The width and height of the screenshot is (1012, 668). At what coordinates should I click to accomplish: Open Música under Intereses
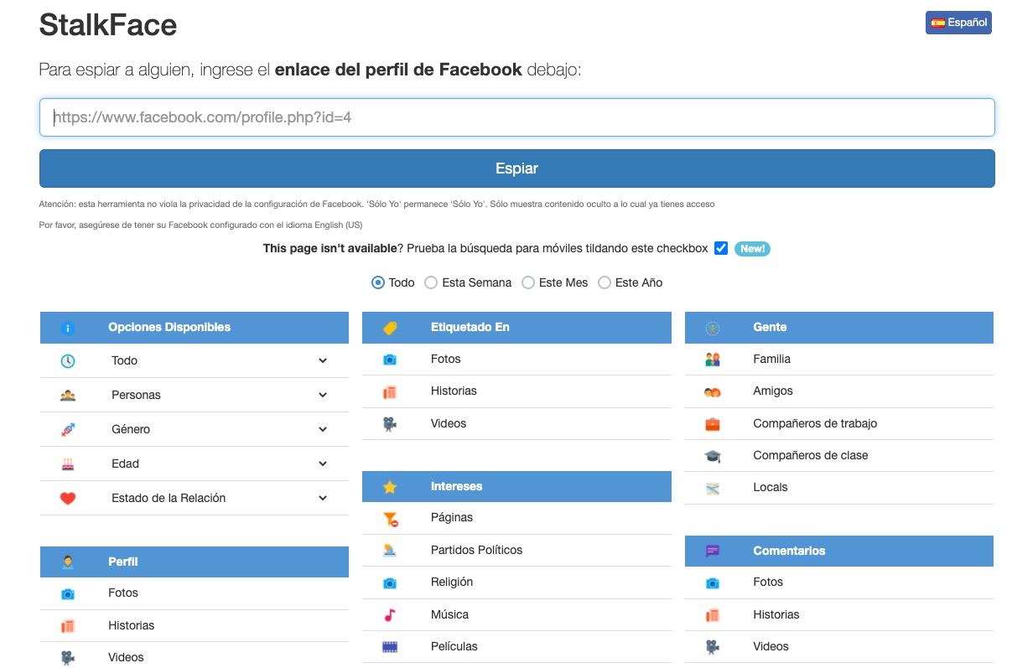point(449,615)
